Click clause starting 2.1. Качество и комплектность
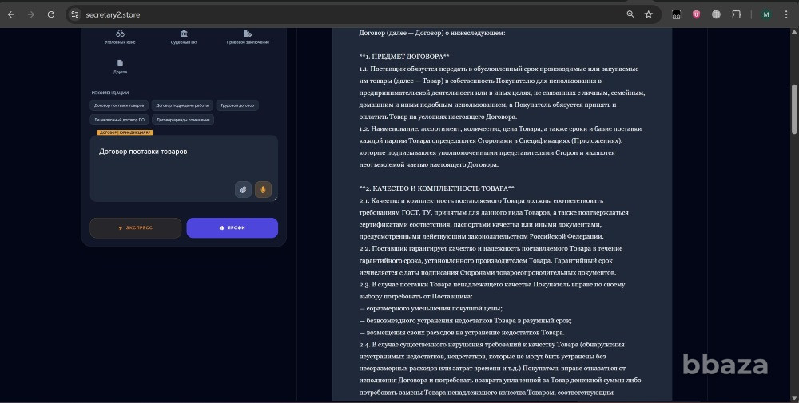 [x=481, y=200]
